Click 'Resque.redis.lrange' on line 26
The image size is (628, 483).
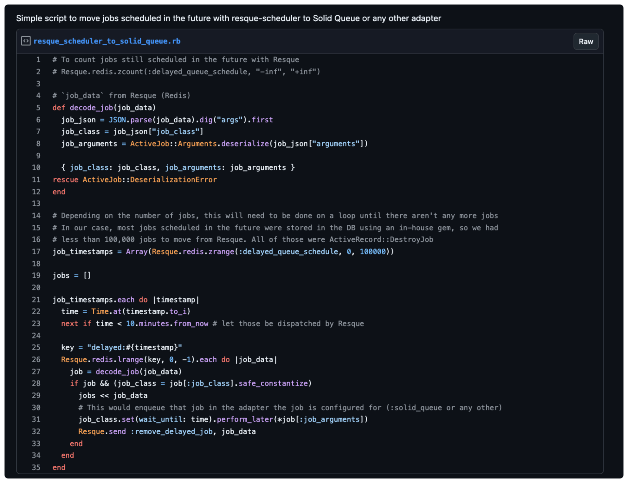[102, 360]
